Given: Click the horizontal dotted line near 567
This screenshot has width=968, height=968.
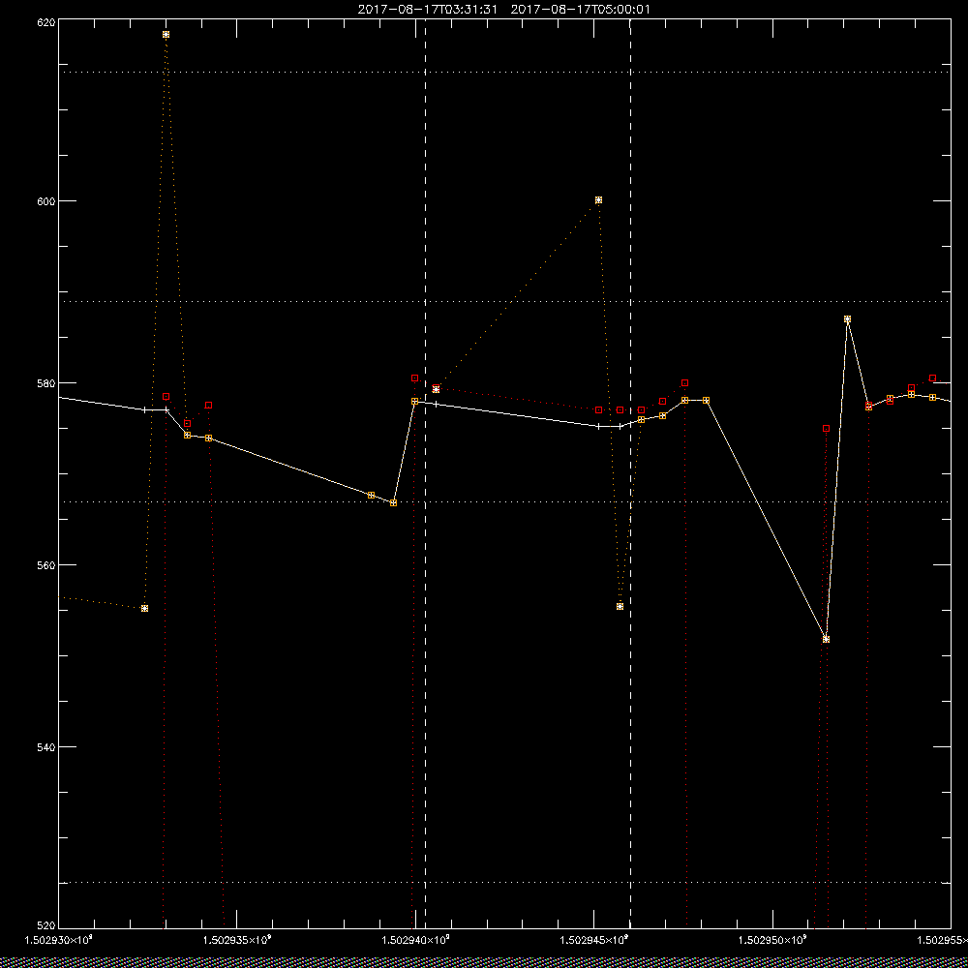Looking at the screenshot, I should tap(504, 501).
